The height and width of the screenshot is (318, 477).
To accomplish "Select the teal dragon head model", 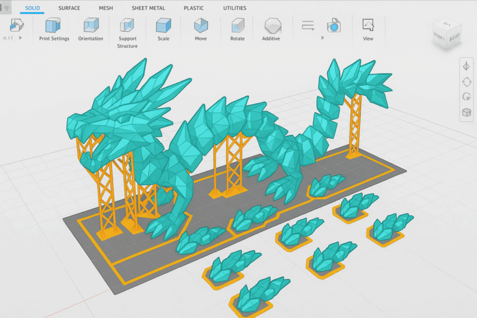I will pyautogui.click(x=122, y=122).
